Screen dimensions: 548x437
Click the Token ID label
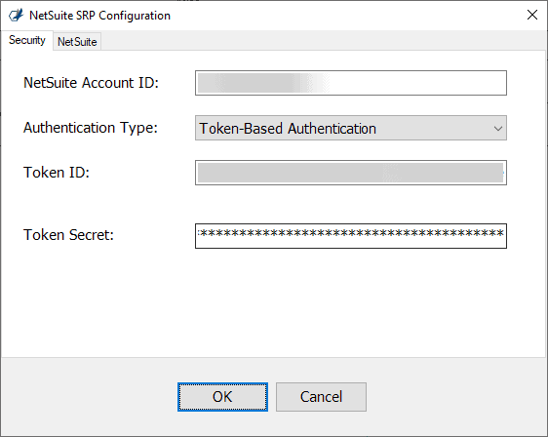57,173
